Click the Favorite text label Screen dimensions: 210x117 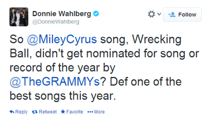pos(75,112)
